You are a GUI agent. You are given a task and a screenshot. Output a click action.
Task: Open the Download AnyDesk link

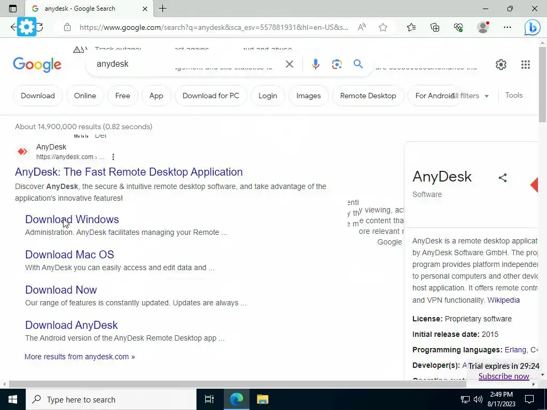coord(71,325)
